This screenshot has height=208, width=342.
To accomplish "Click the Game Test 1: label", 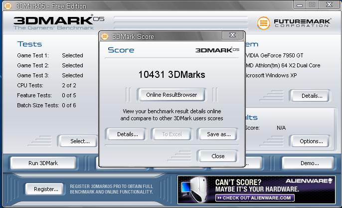I will pos(33,55).
